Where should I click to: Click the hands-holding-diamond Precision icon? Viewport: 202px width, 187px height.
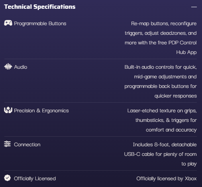pyautogui.click(x=8, y=110)
